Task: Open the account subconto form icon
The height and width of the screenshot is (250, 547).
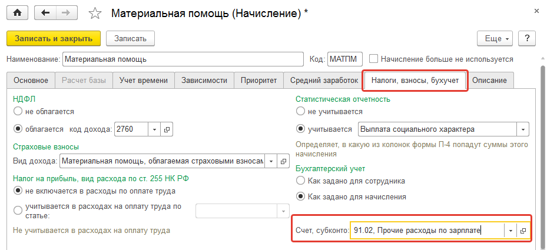Action: click(x=523, y=231)
